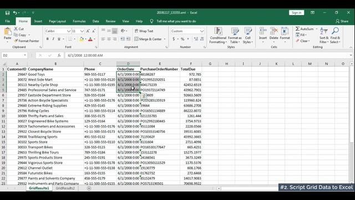Click the Share button
Viewport: 355px width, 200px height.
tap(342, 21)
